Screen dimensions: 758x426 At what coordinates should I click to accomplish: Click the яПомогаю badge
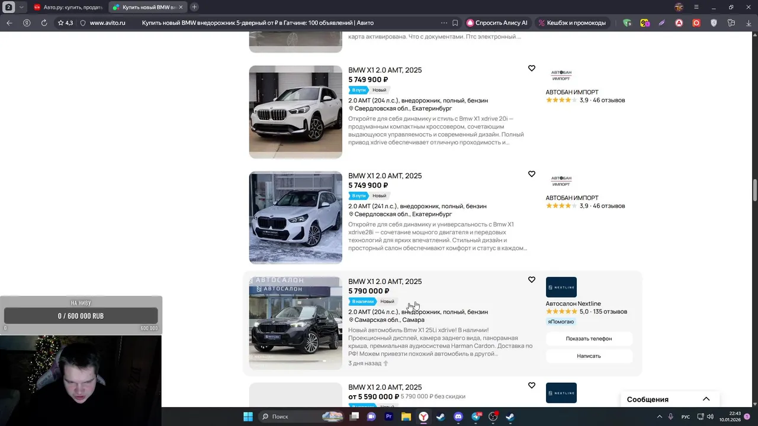coord(561,322)
